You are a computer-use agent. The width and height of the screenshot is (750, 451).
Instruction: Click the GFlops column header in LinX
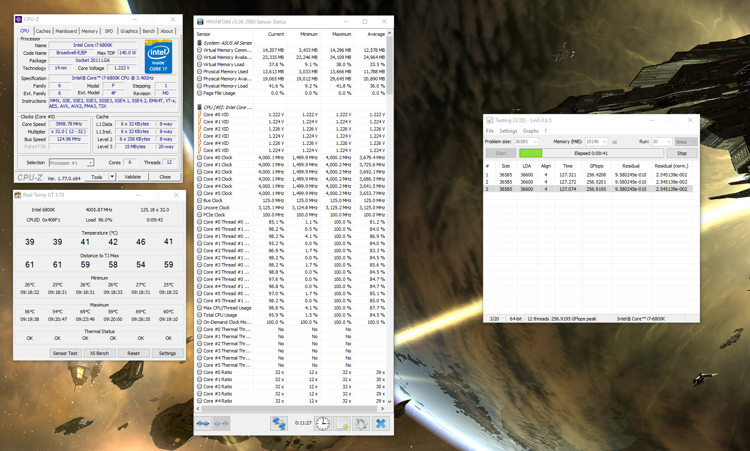click(596, 166)
